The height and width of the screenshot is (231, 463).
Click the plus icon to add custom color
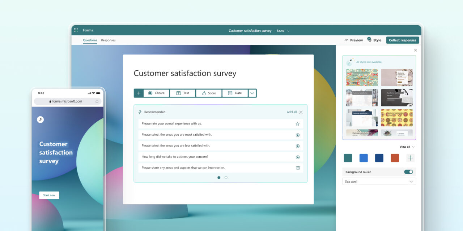point(410,158)
